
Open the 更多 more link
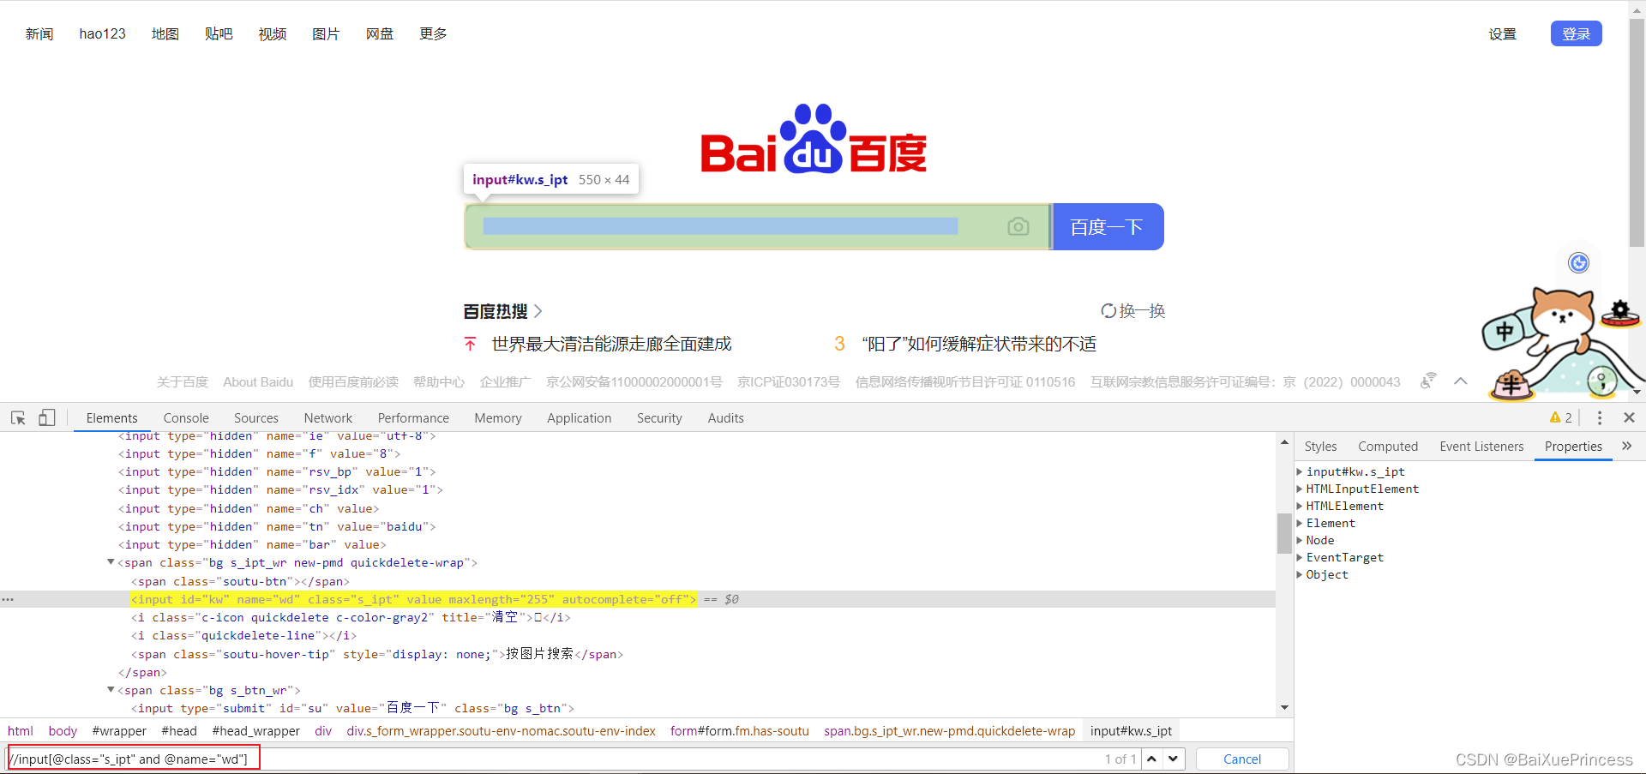coord(433,33)
